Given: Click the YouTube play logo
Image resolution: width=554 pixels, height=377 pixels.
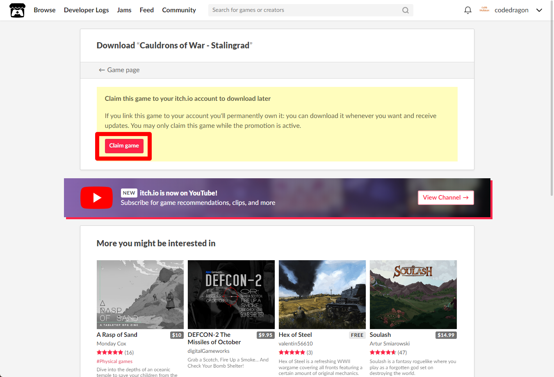Looking at the screenshot, I should tap(97, 198).
